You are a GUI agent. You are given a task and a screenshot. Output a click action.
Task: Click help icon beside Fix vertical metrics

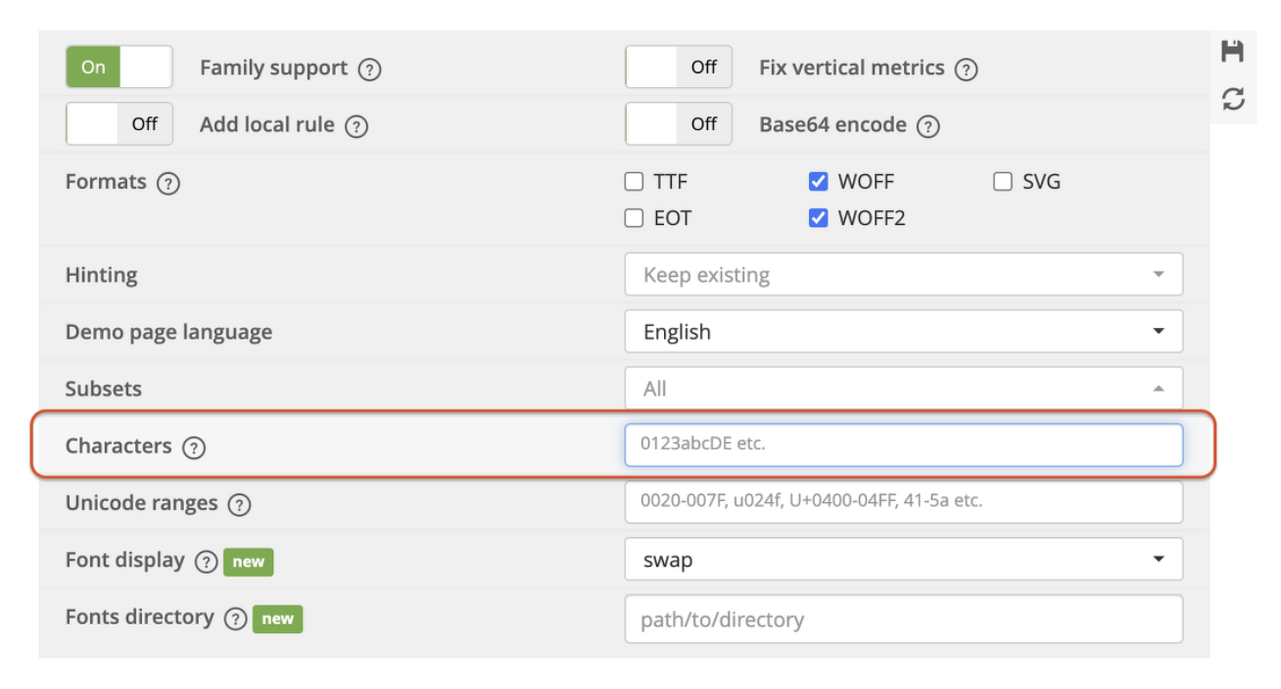tap(966, 69)
